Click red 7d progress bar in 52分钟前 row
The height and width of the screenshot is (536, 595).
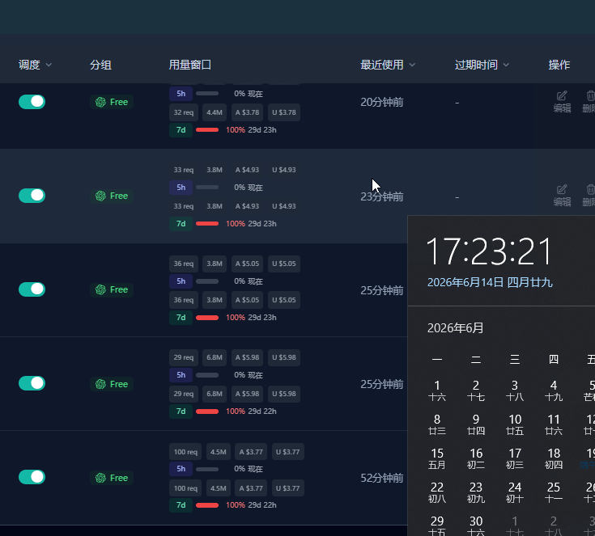pos(207,505)
